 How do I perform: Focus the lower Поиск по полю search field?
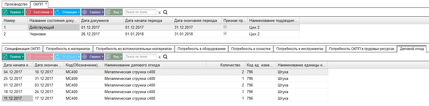pos(141,57)
